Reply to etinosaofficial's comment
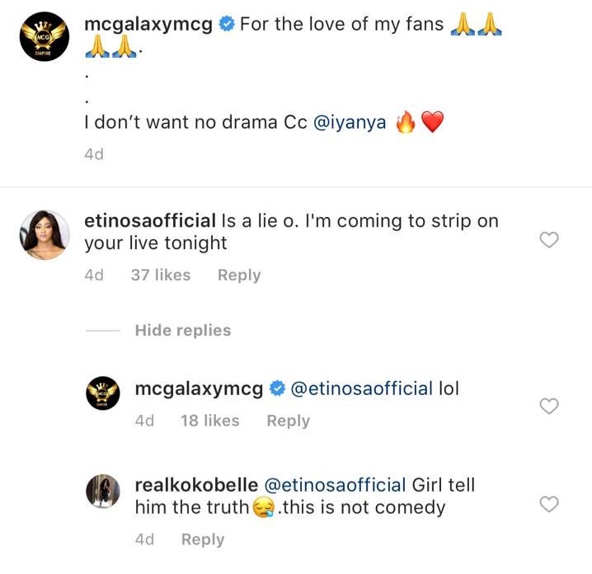 click(239, 275)
